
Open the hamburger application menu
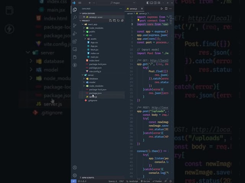(x=80, y=3)
